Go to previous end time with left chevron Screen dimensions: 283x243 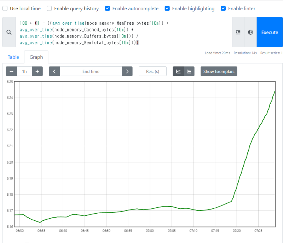[54, 71]
